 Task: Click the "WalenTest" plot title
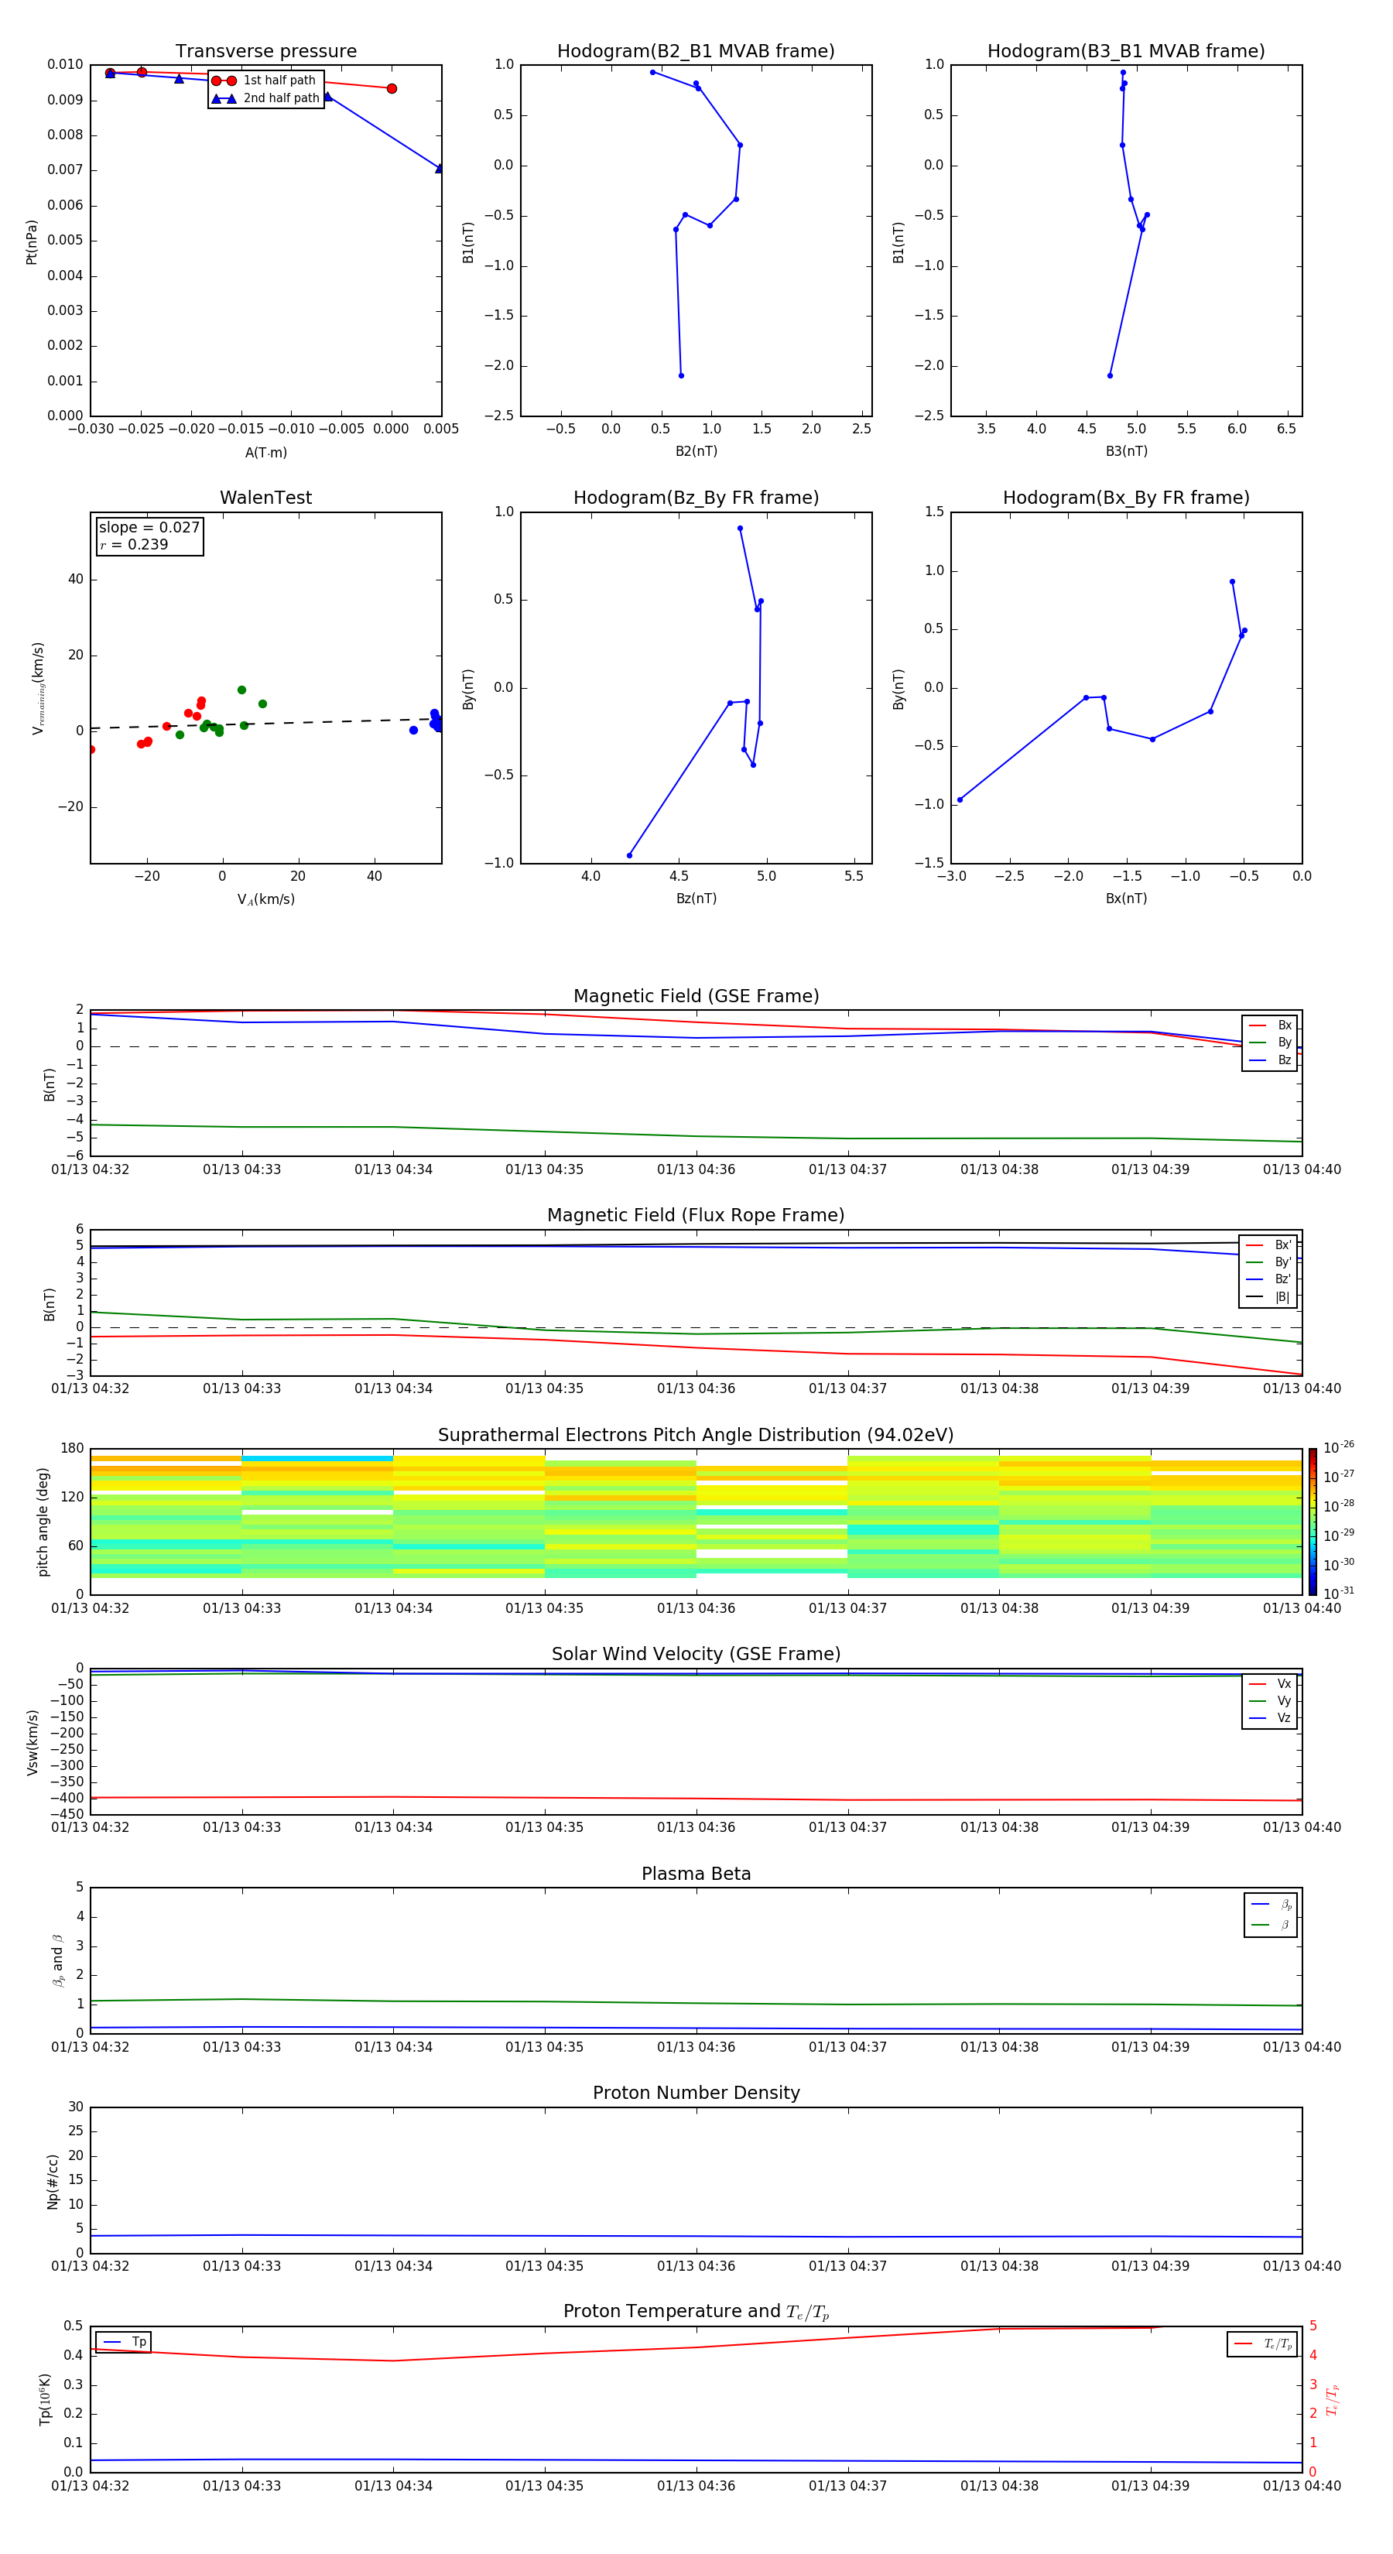pyautogui.click(x=265, y=498)
